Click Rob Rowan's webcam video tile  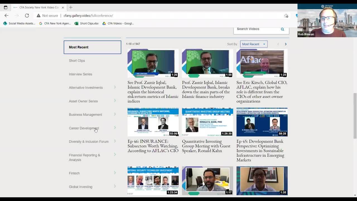tap(327, 20)
